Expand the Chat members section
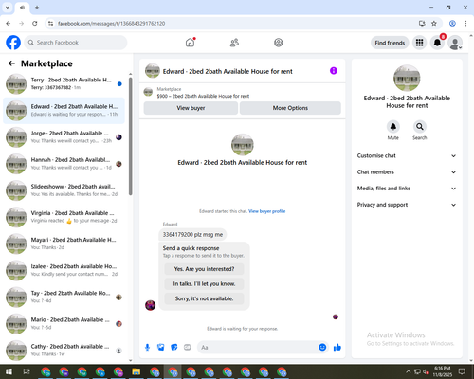Screen dimensions: 474x379 (407, 172)
